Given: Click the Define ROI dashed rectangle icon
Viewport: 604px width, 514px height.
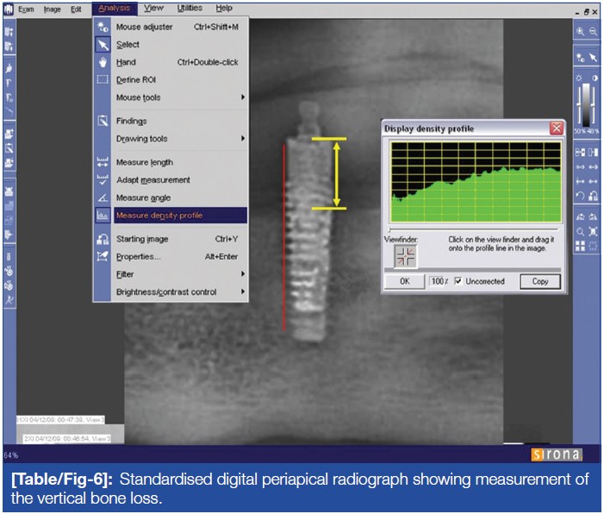Looking at the screenshot, I should [x=103, y=80].
